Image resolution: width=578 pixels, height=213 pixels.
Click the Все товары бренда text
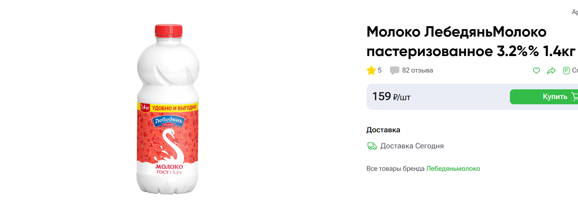tap(395, 169)
